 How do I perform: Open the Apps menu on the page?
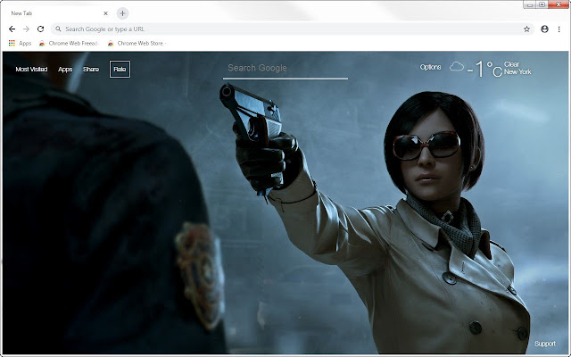point(65,70)
